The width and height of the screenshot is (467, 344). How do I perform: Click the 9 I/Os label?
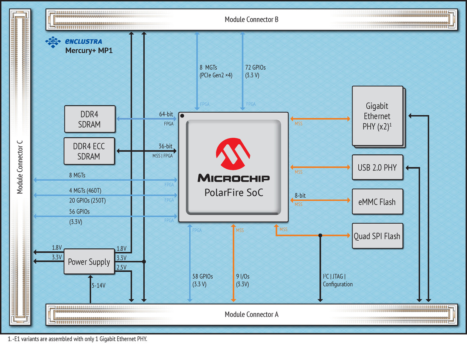(243, 280)
